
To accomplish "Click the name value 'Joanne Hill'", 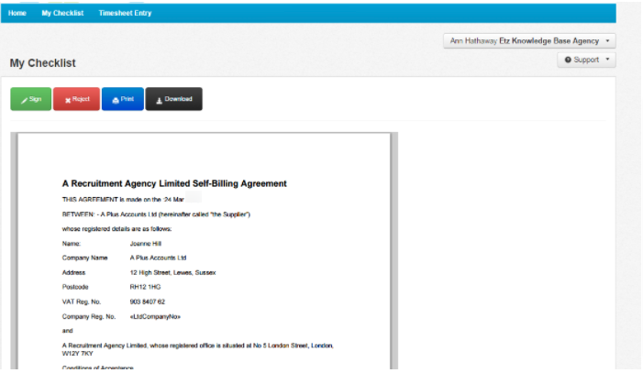I will (146, 244).
